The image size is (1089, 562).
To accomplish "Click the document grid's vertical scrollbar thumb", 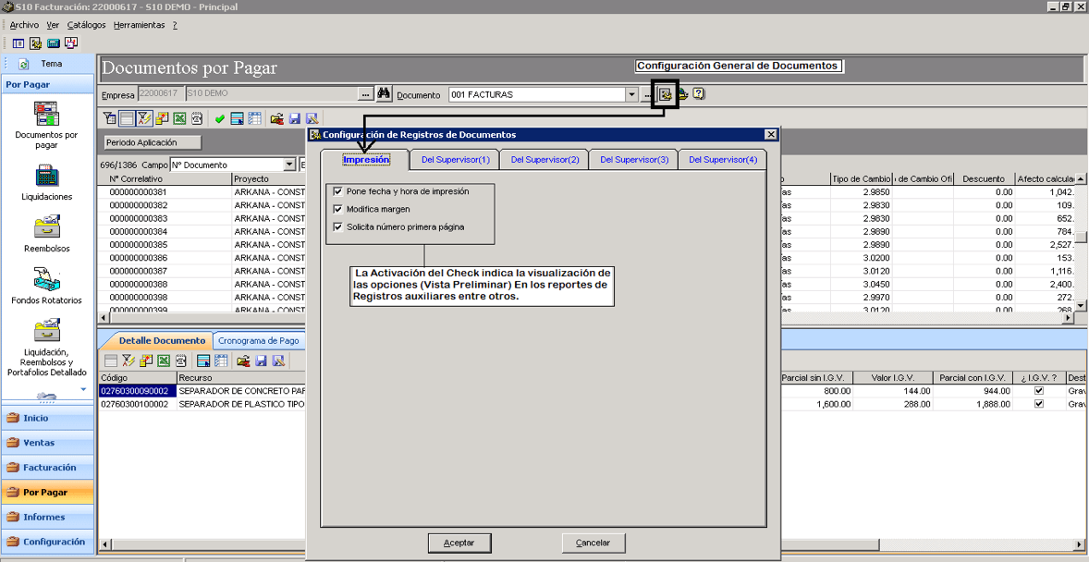I will [1081, 237].
